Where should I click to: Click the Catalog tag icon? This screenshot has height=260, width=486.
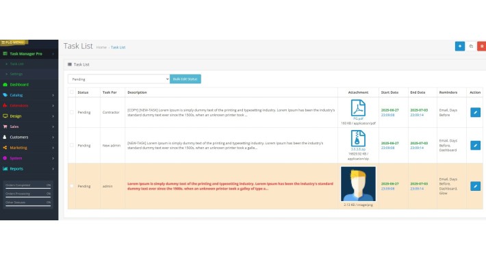(x=5, y=95)
